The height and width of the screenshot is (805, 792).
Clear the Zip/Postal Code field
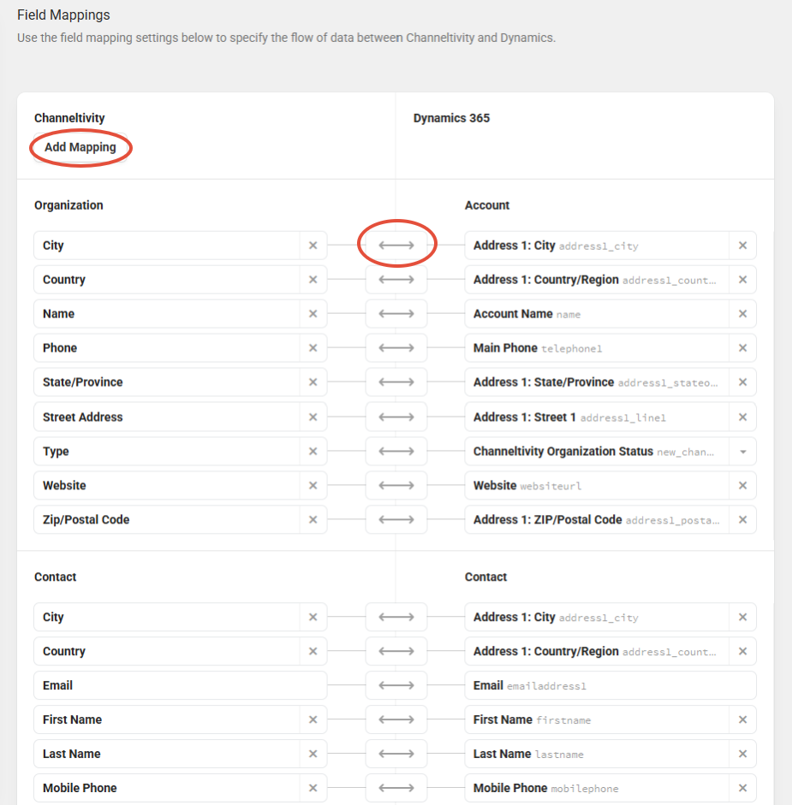click(x=313, y=519)
